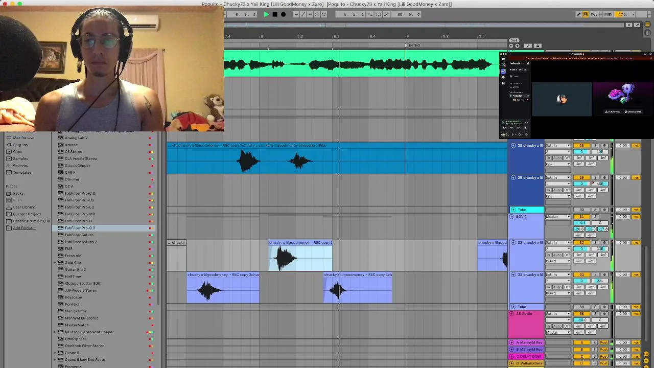The width and height of the screenshot is (654, 368).
Task: Open track 28 bgv output dropdown
Action: 558,164
